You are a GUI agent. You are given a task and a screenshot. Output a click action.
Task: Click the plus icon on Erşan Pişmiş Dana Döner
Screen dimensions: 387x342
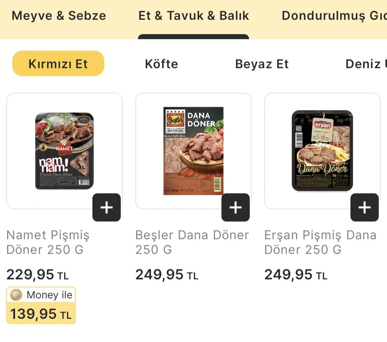click(364, 207)
